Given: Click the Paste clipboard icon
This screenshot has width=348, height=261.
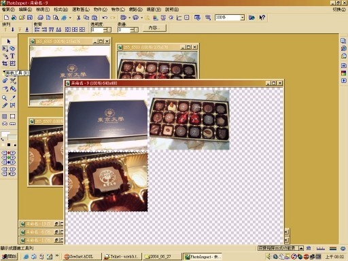Looking at the screenshot, I should pos(94,18).
